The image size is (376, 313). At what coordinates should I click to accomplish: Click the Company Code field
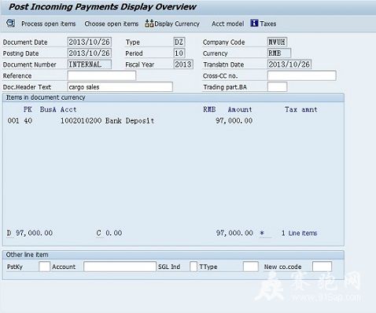click(277, 42)
